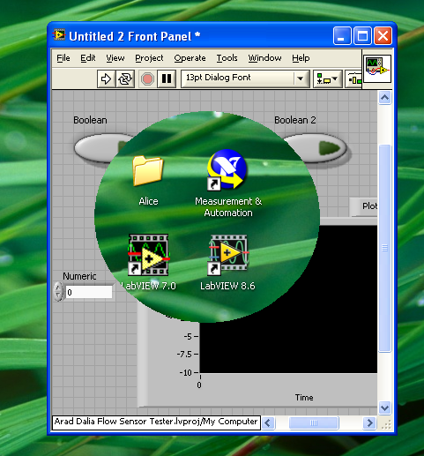Open the Operate menu
This screenshot has width=424, height=456.
[x=190, y=58]
